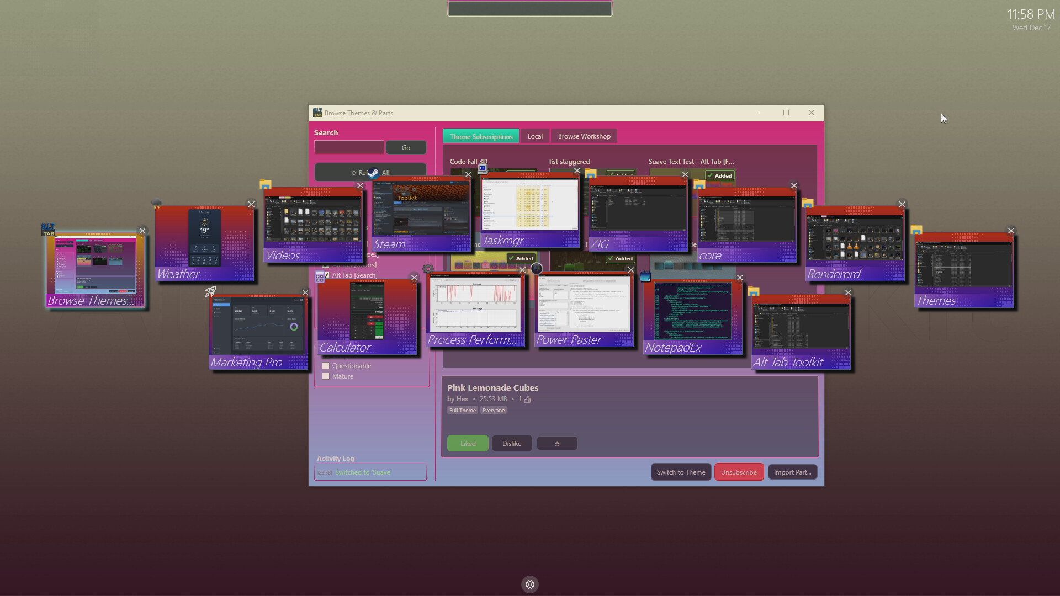1060x596 pixels.
Task: Click the Search input field
Action: tap(349, 147)
